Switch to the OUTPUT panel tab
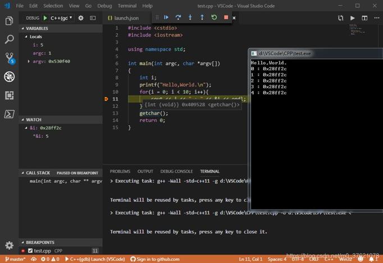 coord(145,171)
